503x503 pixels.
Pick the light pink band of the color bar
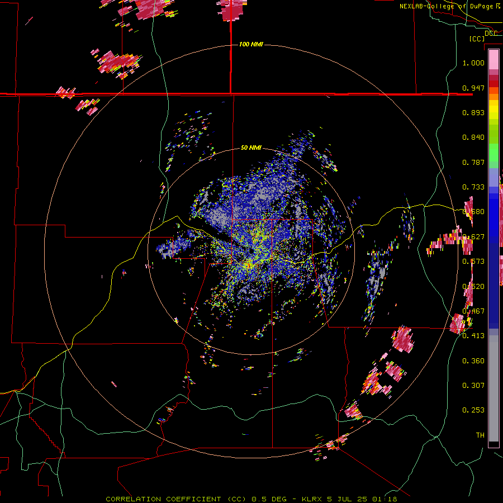point(493,59)
